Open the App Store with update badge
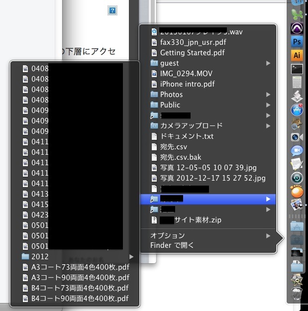Viewport: 308px width, 311px height. click(297, 109)
